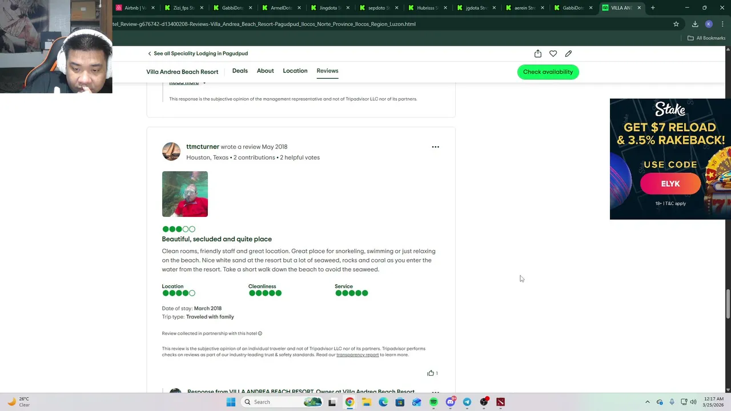Open the Task View taskbar icon
This screenshot has height=411, width=731.
332,402
